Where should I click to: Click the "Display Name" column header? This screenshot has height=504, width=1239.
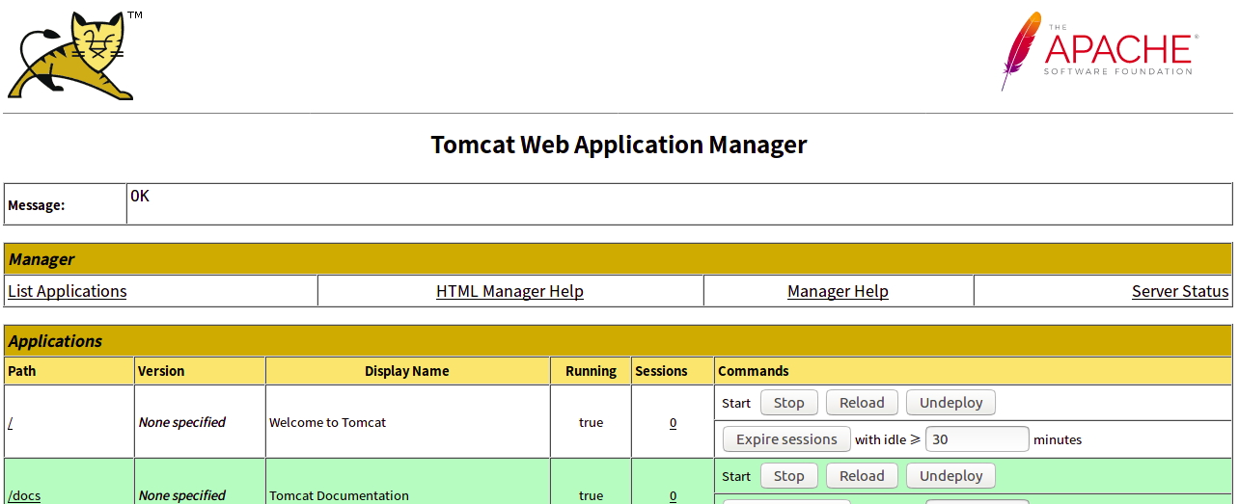pyautogui.click(x=407, y=371)
